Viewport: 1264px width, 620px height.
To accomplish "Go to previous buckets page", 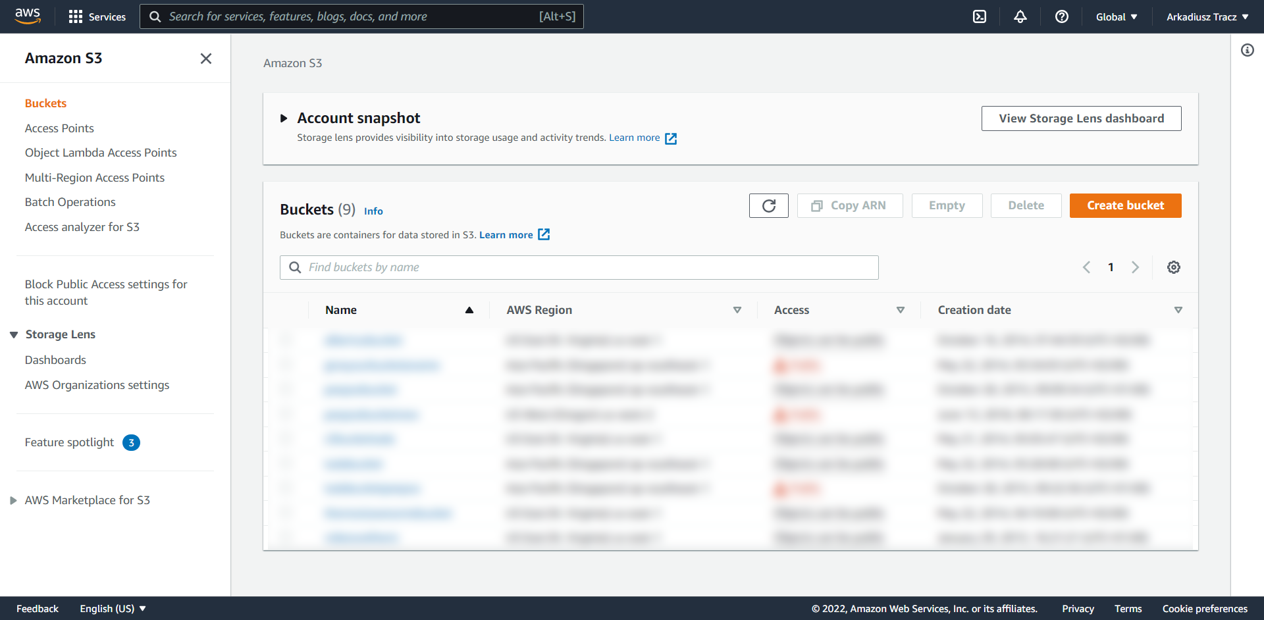I will click(x=1086, y=267).
